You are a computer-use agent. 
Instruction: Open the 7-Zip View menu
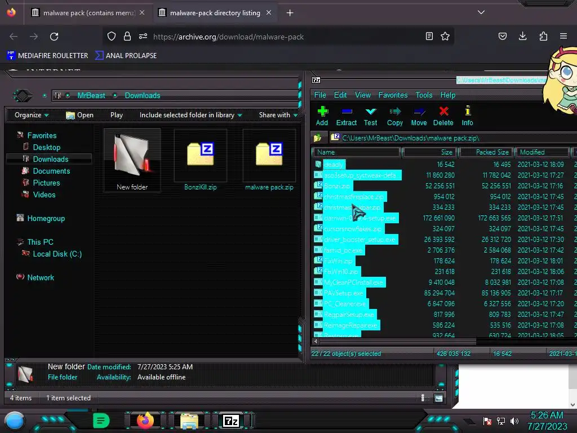(x=363, y=95)
